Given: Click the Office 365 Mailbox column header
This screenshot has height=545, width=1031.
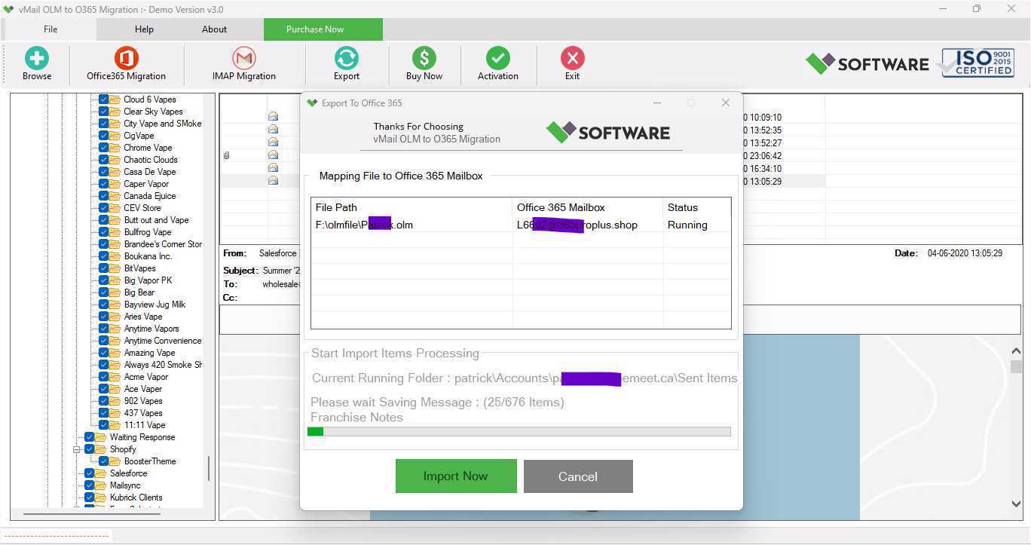Looking at the screenshot, I should (x=588, y=207).
